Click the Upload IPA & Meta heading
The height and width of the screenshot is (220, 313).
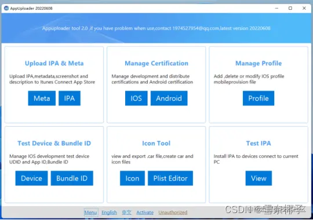pos(54,63)
